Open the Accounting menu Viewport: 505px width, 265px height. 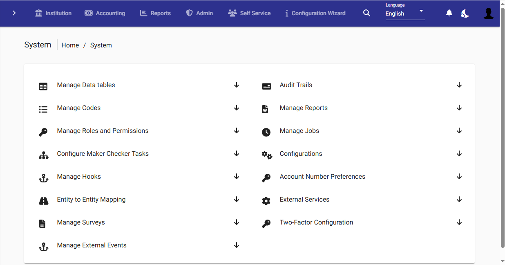105,13
